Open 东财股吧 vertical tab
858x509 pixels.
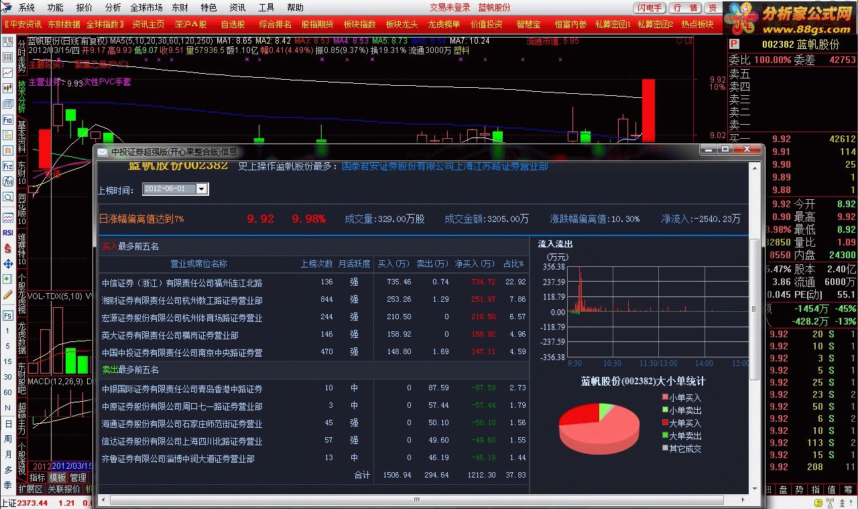pyautogui.click(x=21, y=378)
